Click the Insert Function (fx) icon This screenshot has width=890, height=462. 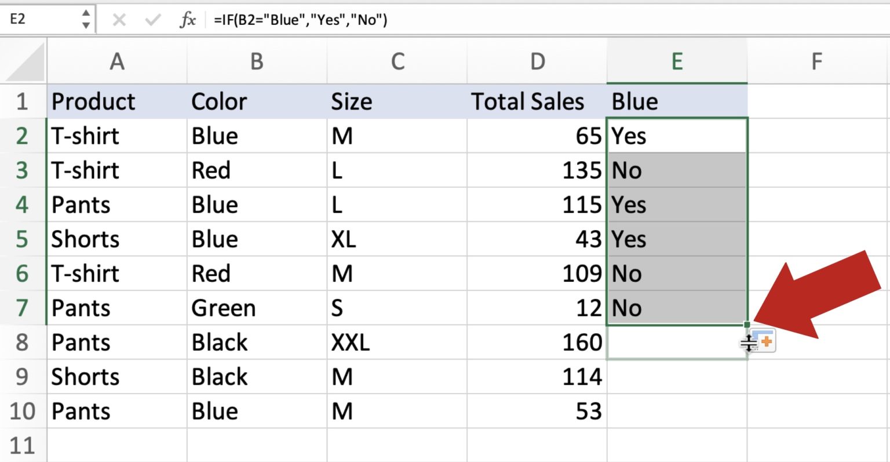[187, 19]
